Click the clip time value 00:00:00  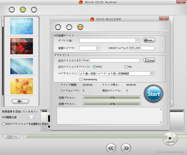(x=88, y=85)
